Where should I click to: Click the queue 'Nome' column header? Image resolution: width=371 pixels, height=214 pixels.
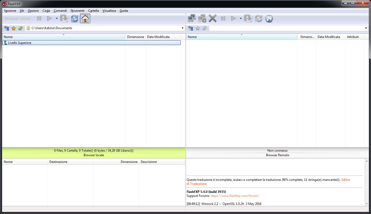tap(25, 162)
